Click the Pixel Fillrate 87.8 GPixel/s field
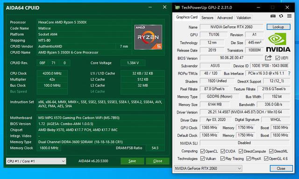The image size is (299, 179). click(x=214, y=89)
